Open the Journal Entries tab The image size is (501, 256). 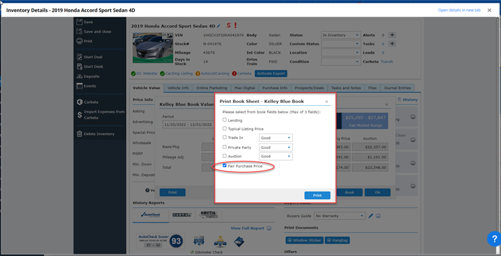click(x=397, y=88)
